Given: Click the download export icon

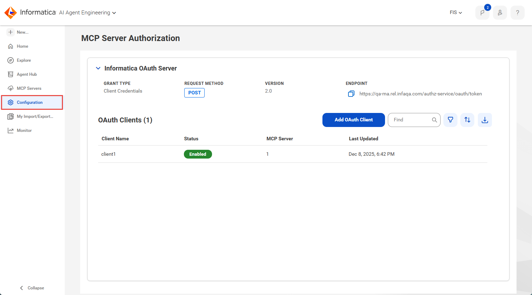Looking at the screenshot, I should [x=485, y=120].
